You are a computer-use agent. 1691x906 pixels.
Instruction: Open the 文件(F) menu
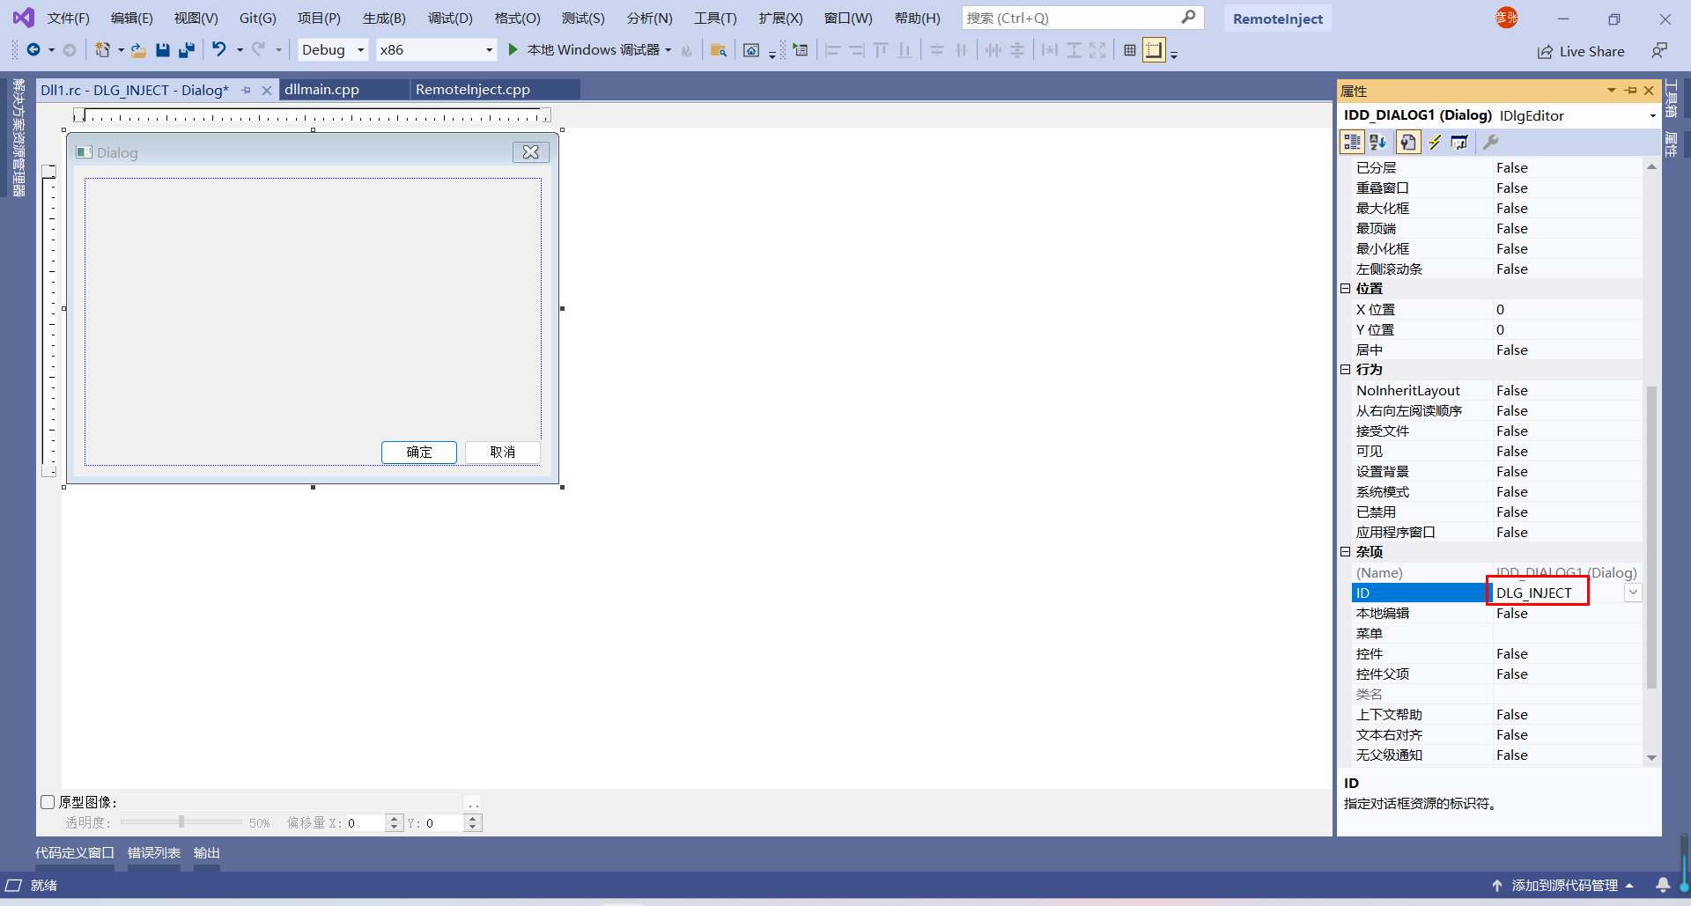point(68,18)
